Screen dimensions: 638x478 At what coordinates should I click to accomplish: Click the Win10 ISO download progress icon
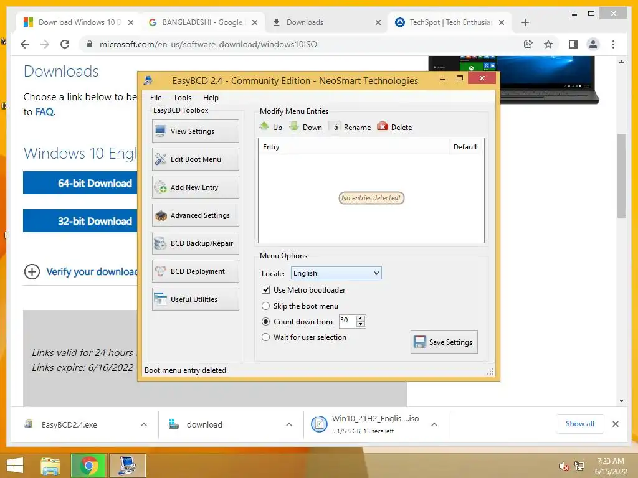point(319,424)
